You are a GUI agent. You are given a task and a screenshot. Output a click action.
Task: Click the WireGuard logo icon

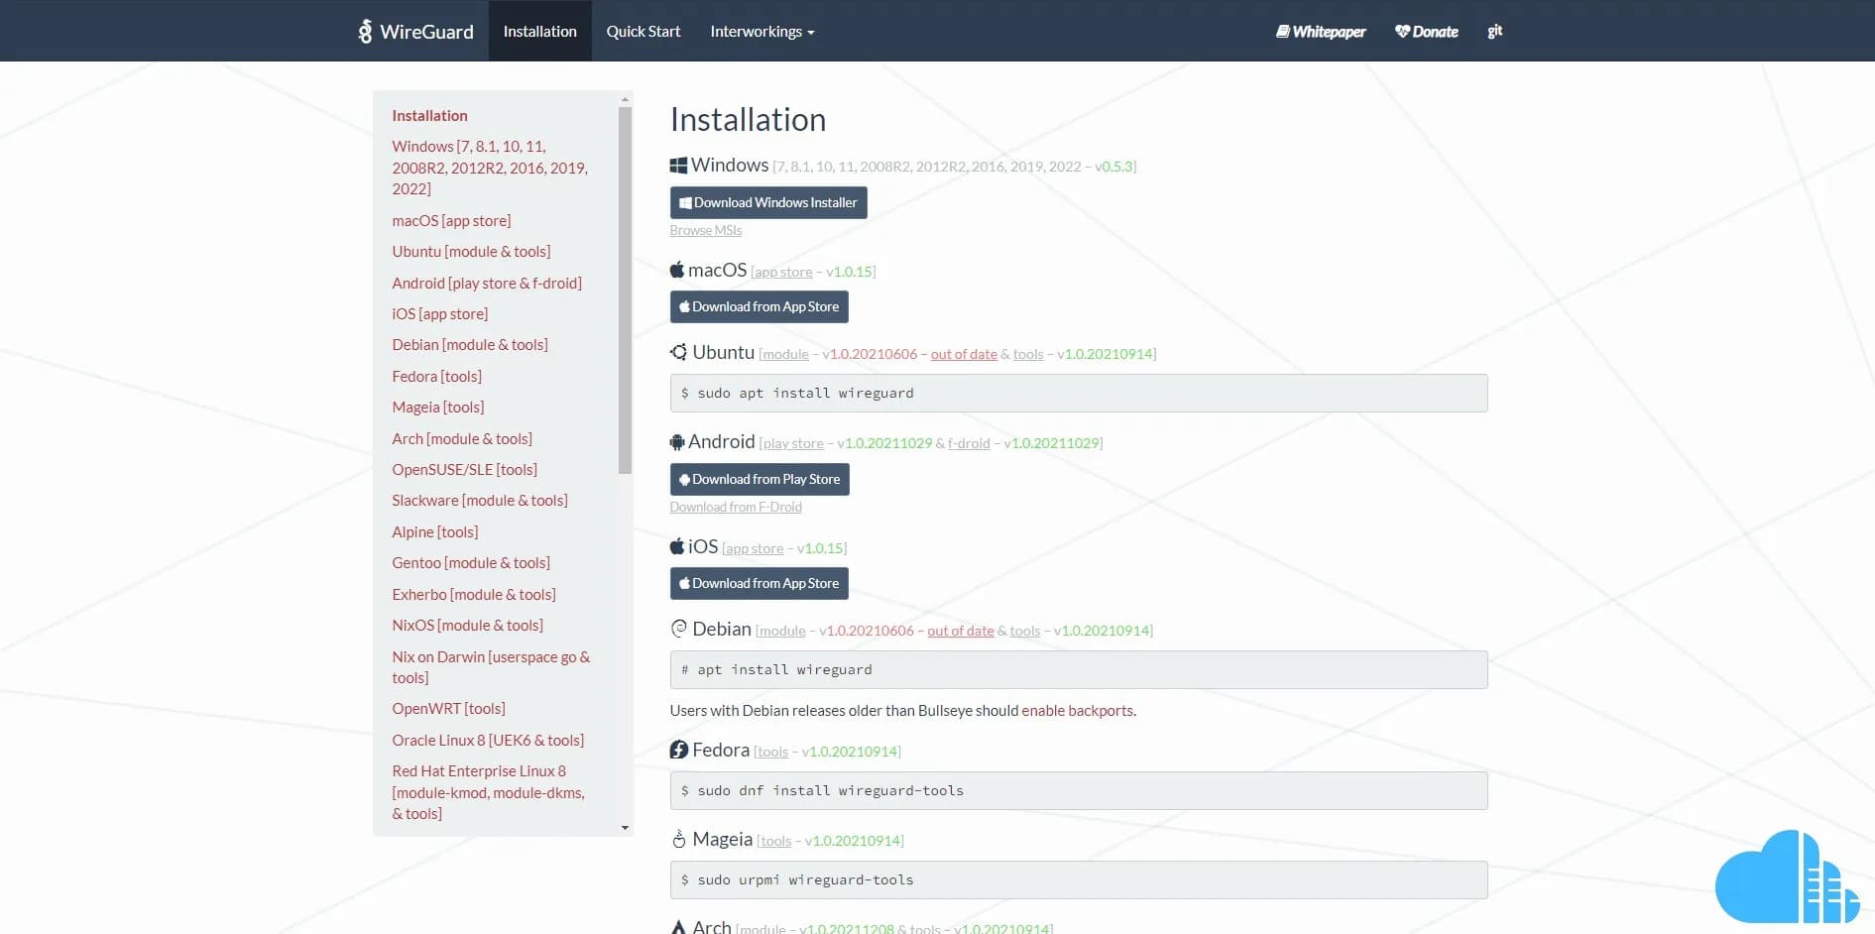[x=365, y=32]
